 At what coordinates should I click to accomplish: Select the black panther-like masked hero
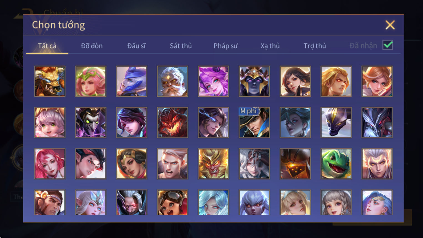point(336,123)
